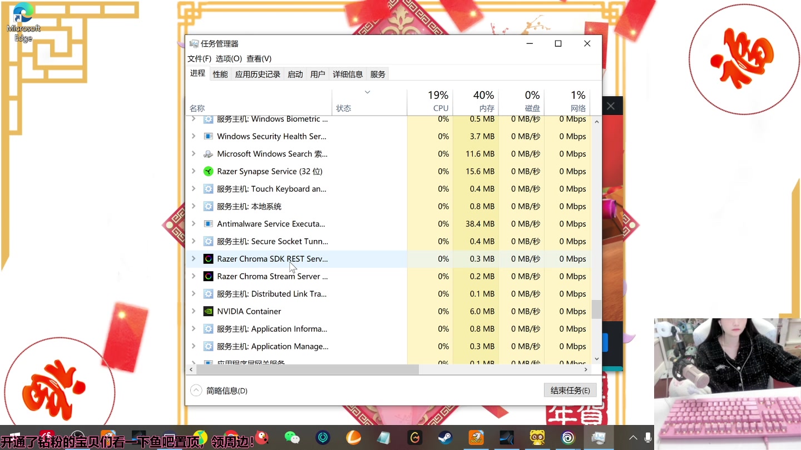Select the microphone icon in the system tray
Screen dimensions: 801x450
click(647, 437)
